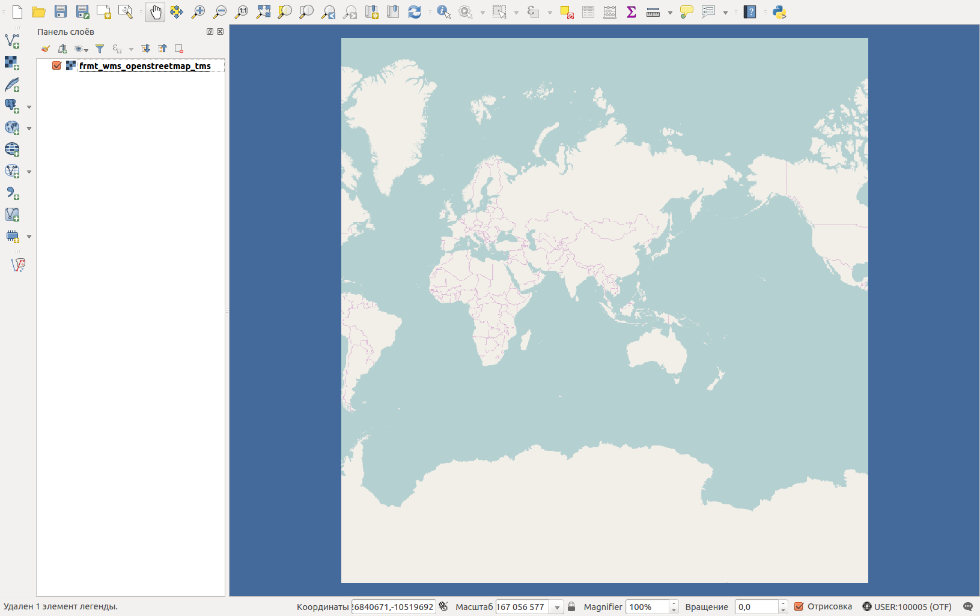Toggle the scale lock icon
The image size is (980, 616).
(x=571, y=606)
